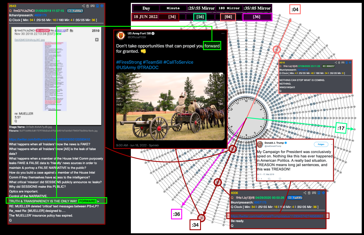Click post number 4616
The height and width of the screenshot is (235, 364).
click(x=282, y=63)
